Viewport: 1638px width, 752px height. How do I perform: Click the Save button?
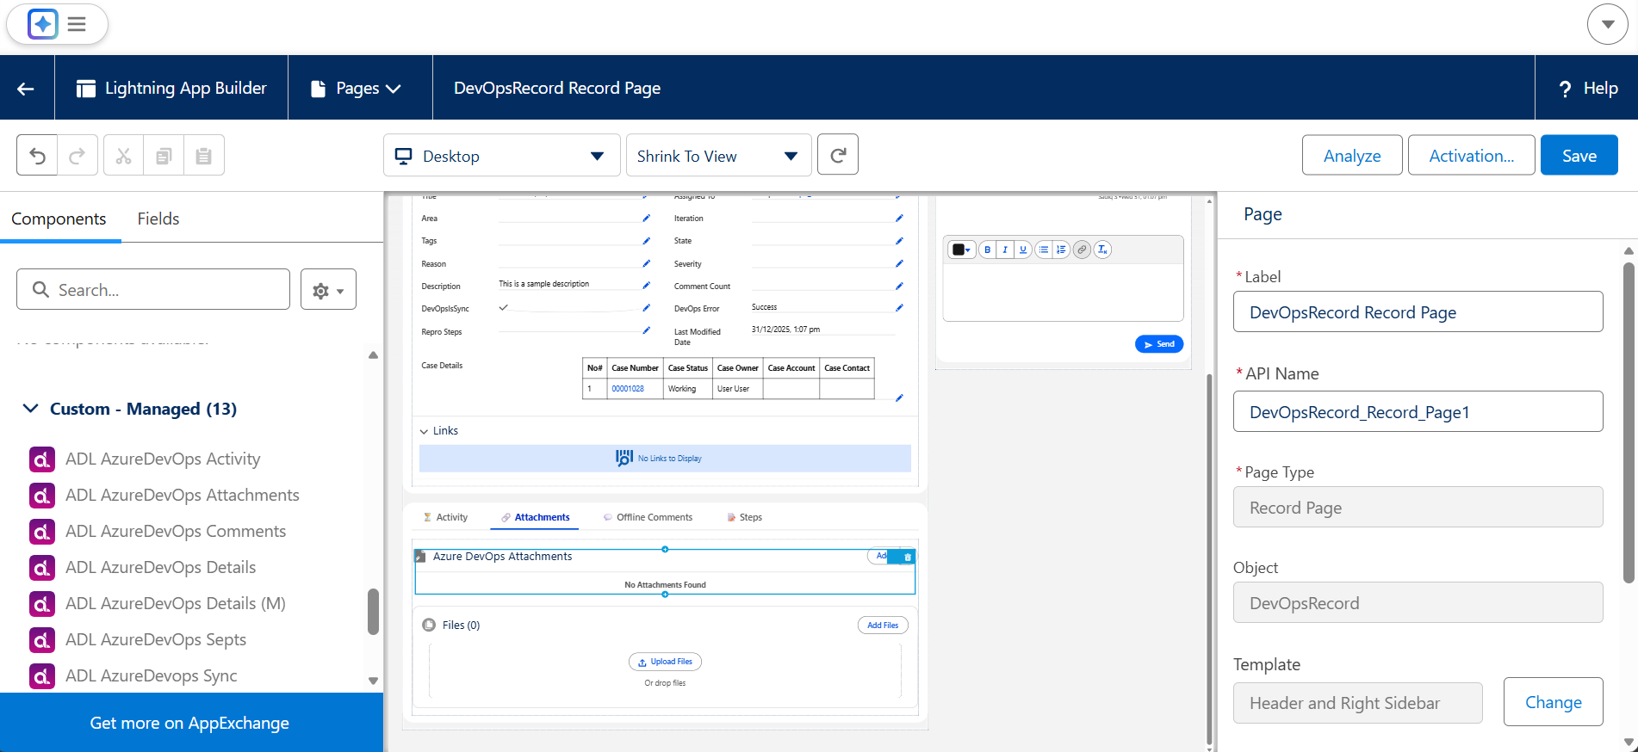tap(1579, 155)
